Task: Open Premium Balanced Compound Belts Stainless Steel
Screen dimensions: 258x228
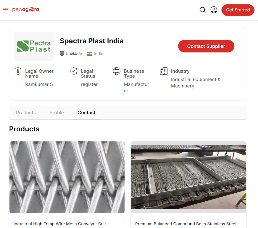Action: (186, 224)
